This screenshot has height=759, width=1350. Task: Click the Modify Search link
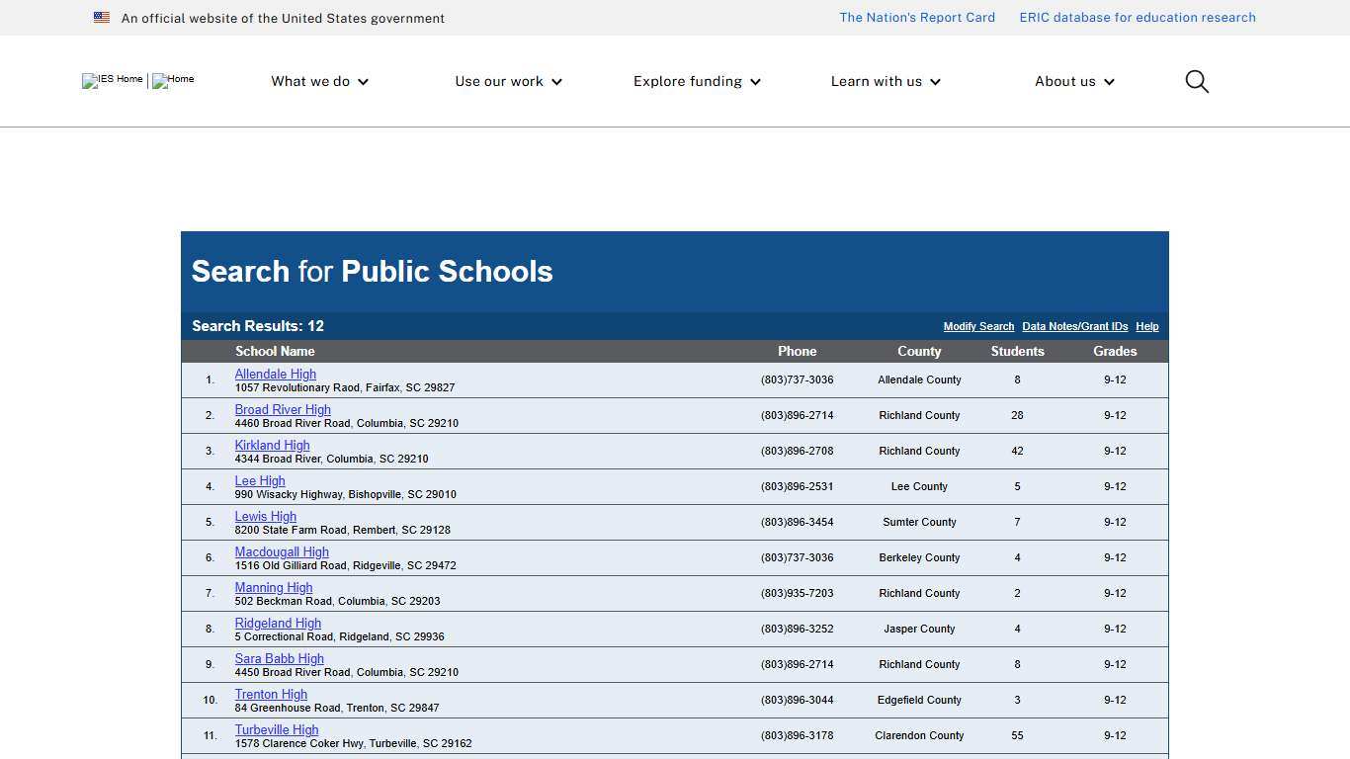[x=977, y=326]
